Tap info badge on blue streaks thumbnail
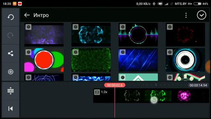The width and height of the screenshot is (211, 119). pyautogui.click(x=123, y=52)
